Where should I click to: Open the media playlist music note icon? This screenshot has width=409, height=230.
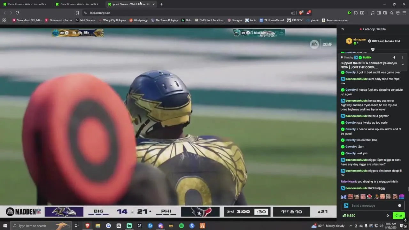pyautogui.click(x=372, y=13)
